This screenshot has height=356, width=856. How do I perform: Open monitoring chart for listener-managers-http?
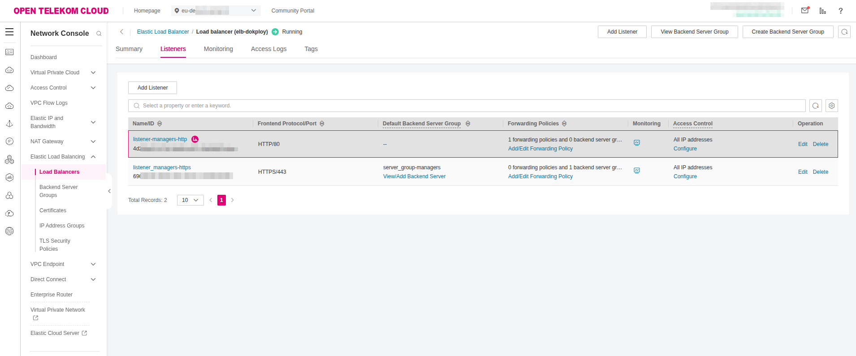pyautogui.click(x=637, y=143)
